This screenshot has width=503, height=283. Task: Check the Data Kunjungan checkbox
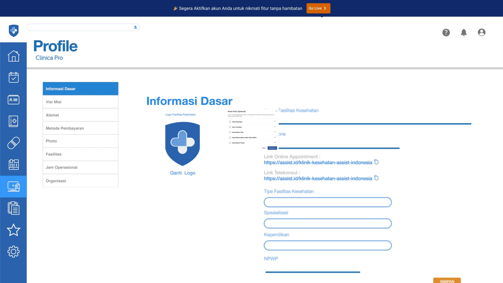pos(230,122)
